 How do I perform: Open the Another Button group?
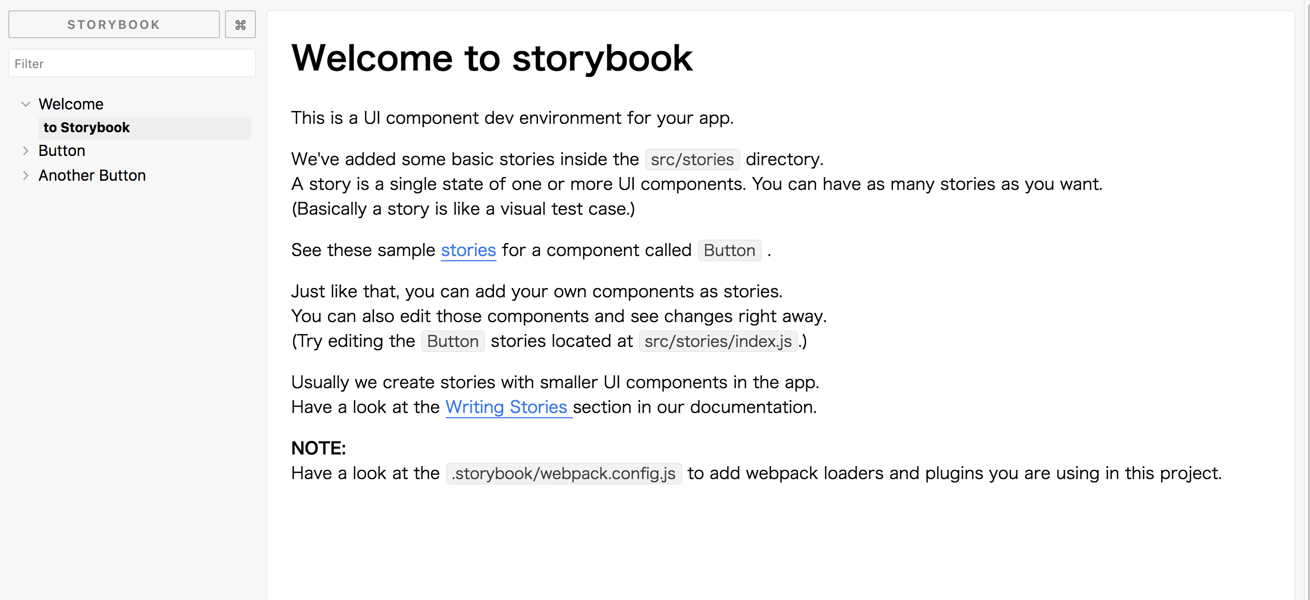coord(92,176)
